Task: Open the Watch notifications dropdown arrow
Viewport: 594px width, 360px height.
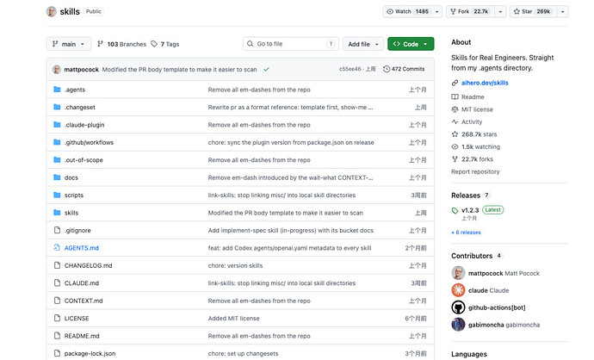Action: 436,12
